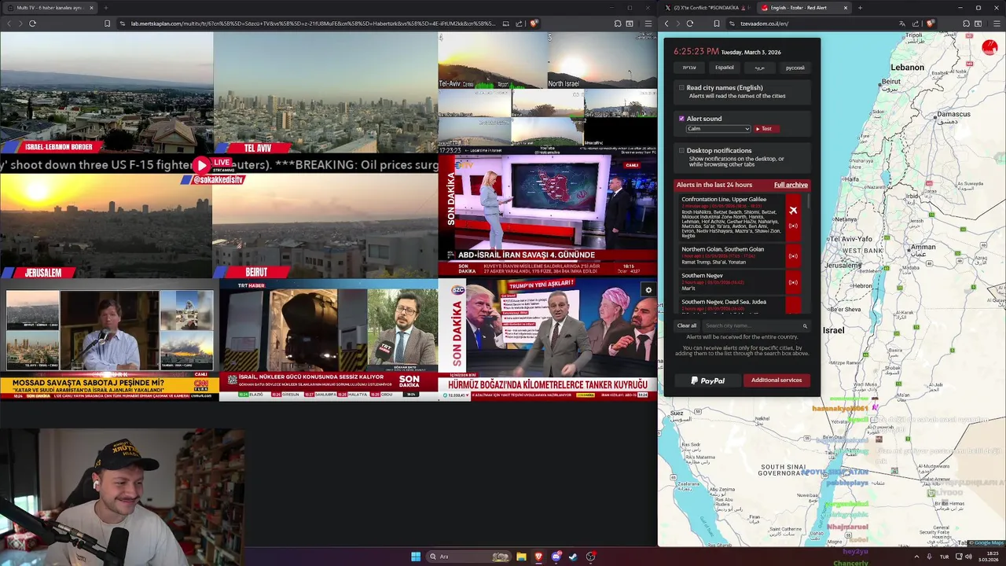Click share icon in Tzofar address bar
This screenshot has width=1006, height=566.
(x=917, y=24)
